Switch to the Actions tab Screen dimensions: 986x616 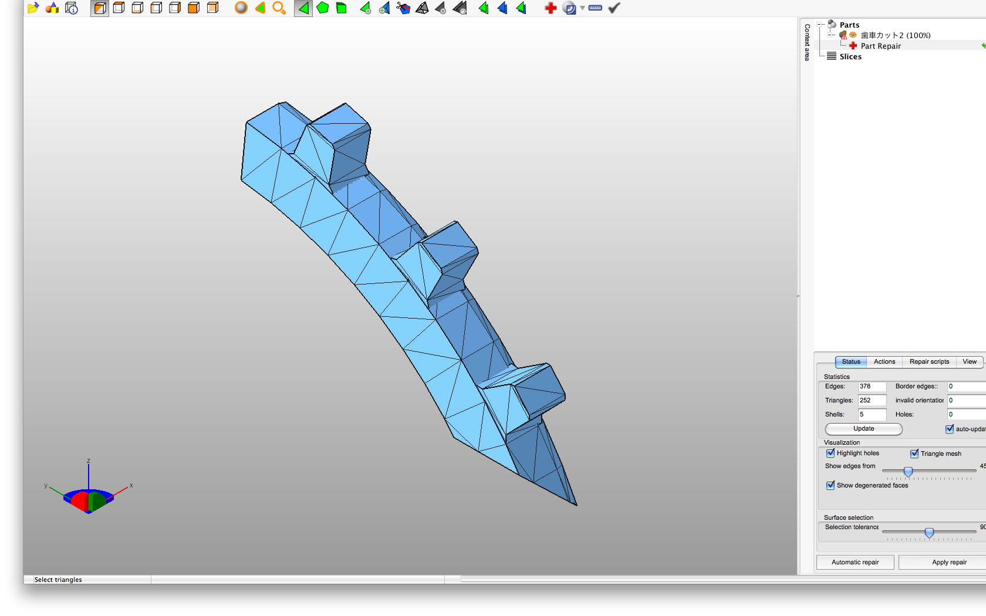(x=884, y=362)
